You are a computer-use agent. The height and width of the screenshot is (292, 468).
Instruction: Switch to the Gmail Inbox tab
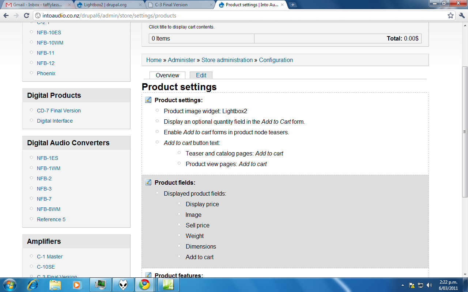37,5
